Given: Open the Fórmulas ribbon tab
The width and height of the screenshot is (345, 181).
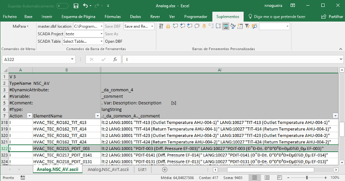Looking at the screenshot, I should tap(113, 16).
